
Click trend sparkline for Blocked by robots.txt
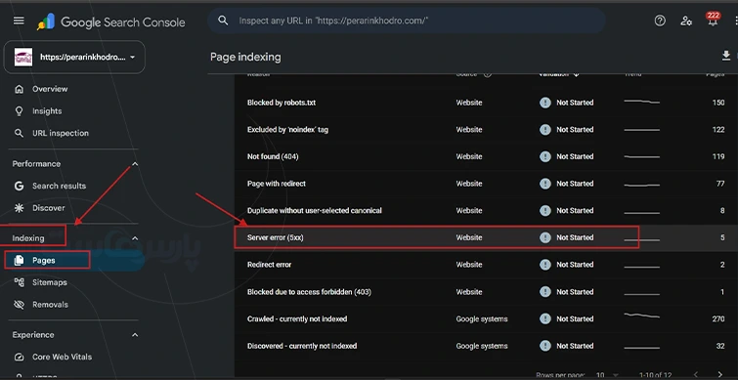(641, 102)
